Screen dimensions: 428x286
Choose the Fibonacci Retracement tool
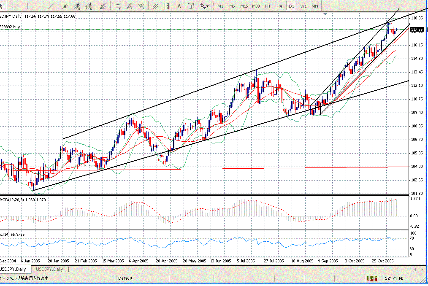117,6
